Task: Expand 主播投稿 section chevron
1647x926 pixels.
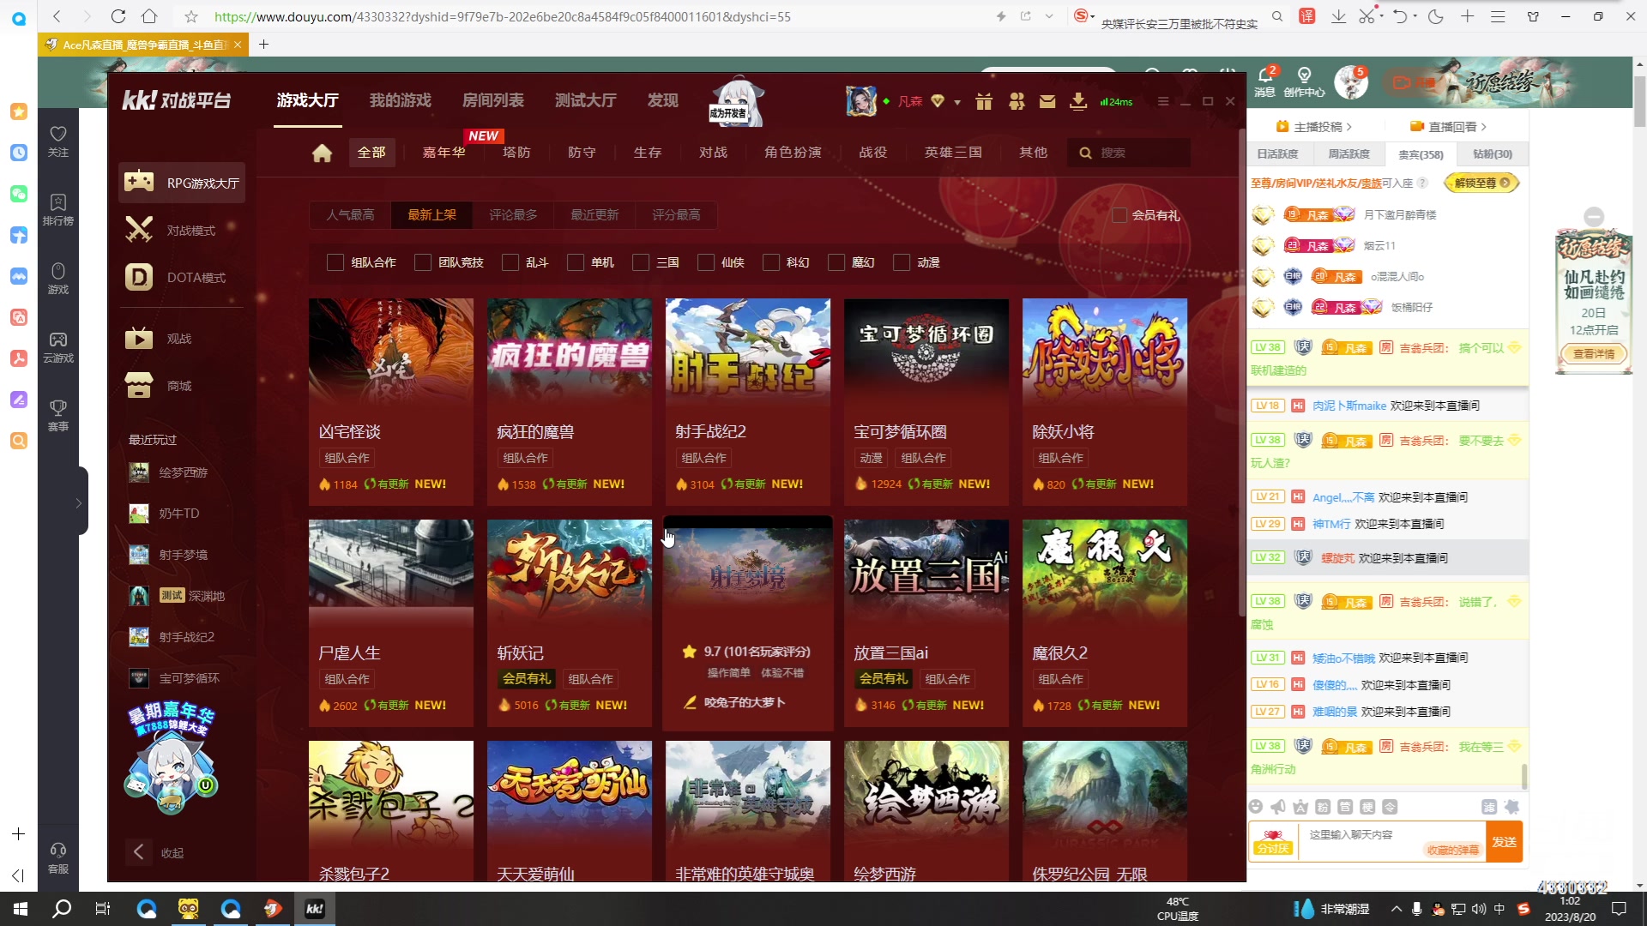Action: tap(1349, 127)
